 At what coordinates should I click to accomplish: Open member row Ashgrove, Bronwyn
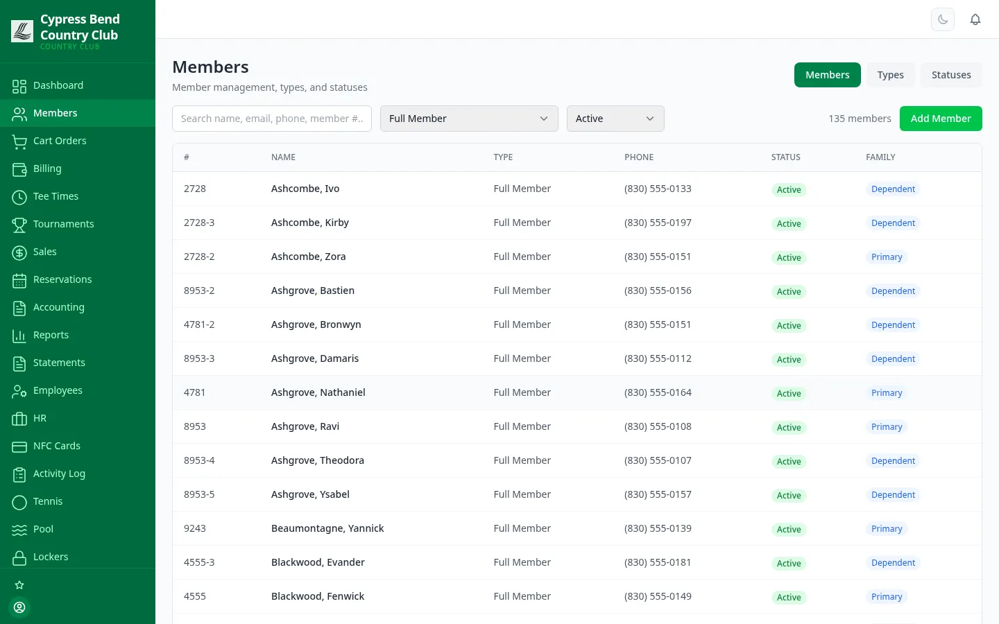[577, 324]
